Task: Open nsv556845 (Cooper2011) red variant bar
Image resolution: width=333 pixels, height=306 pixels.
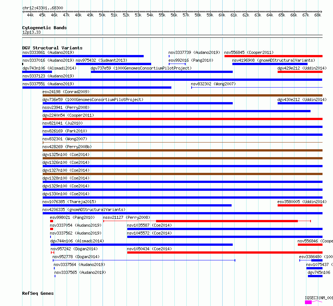Action: [x=274, y=56]
